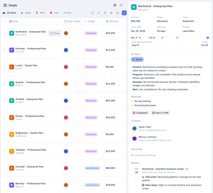The image size is (213, 193).
Task: Check the Fernway - Professional Plan row checkbox
Action: tap(4, 50)
